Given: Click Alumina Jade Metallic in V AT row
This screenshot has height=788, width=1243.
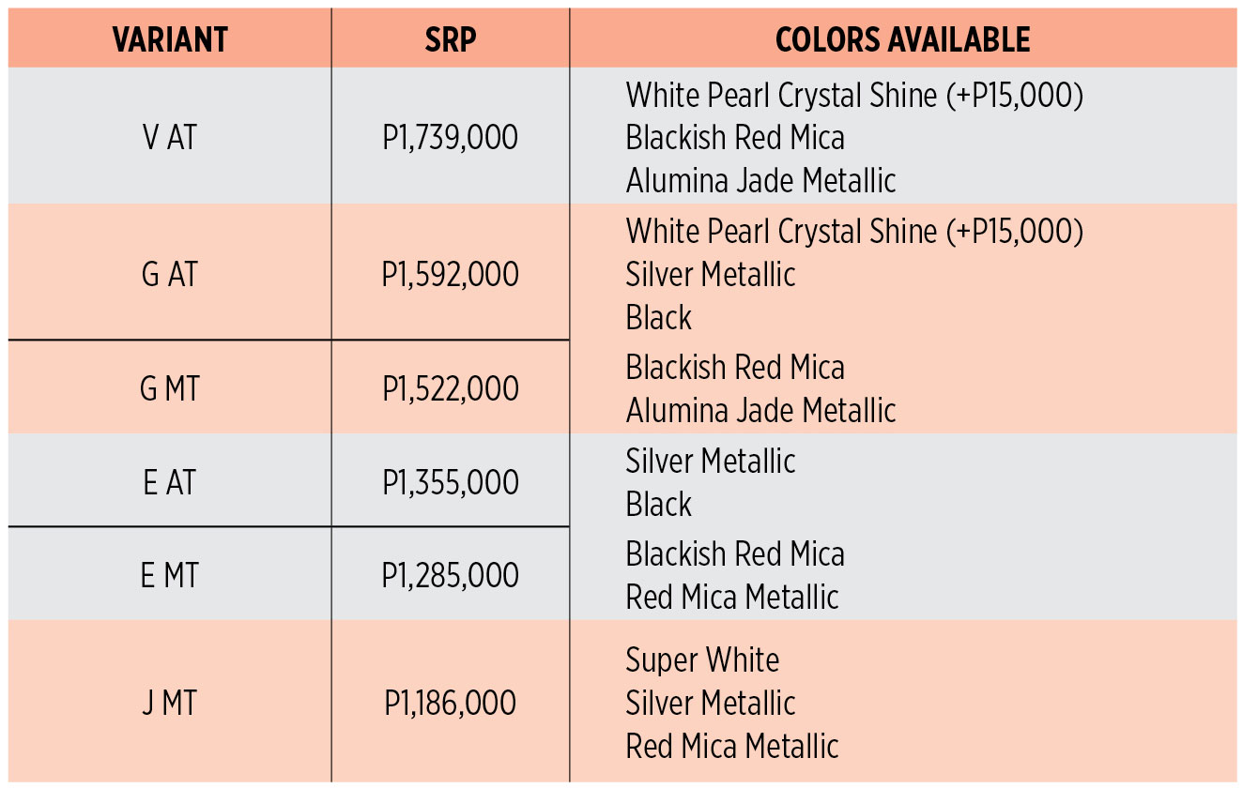Looking at the screenshot, I should click(761, 180).
